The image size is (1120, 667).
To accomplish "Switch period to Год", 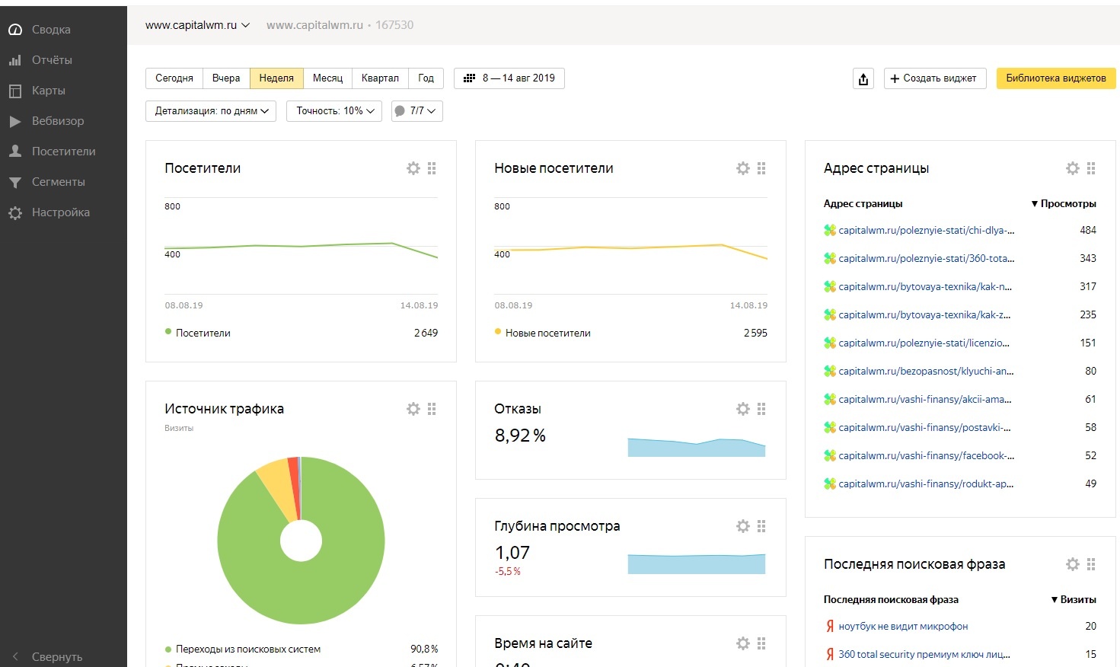I will click(x=426, y=78).
